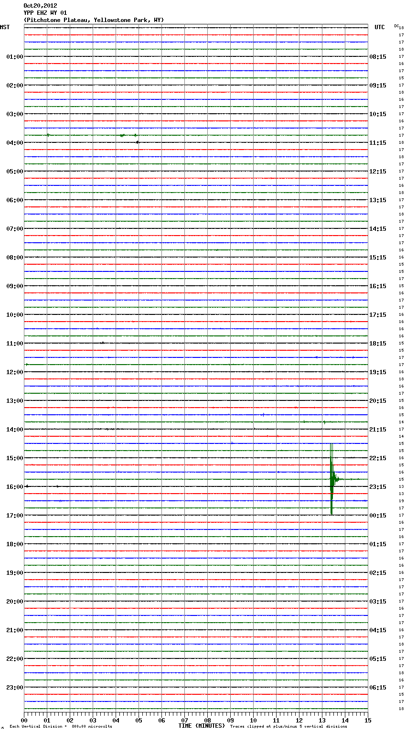
Task: Select the 11:00 MST time label
Action: pyautogui.click(x=15, y=344)
